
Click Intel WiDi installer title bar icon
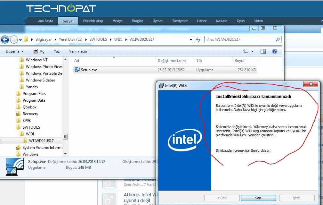click(x=161, y=85)
